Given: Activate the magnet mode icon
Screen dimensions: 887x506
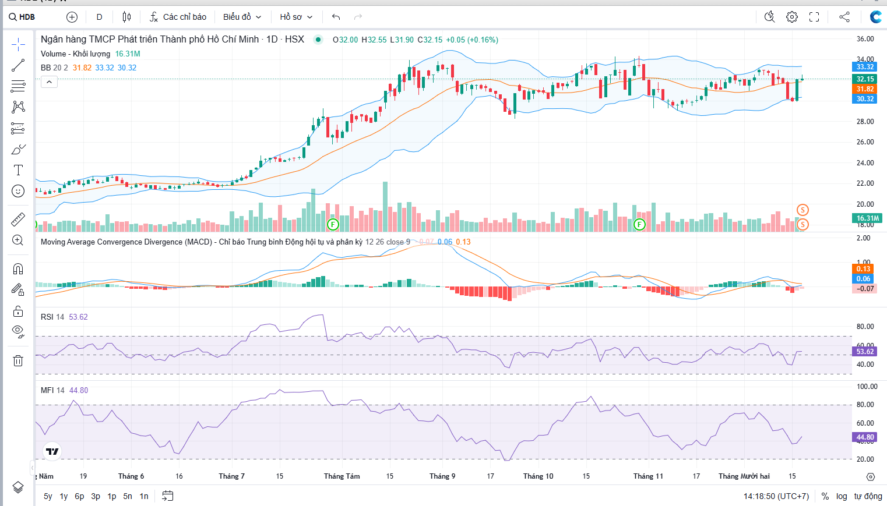Looking at the screenshot, I should pyautogui.click(x=18, y=268).
